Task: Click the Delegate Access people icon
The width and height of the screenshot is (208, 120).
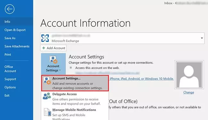Action: [47, 96]
